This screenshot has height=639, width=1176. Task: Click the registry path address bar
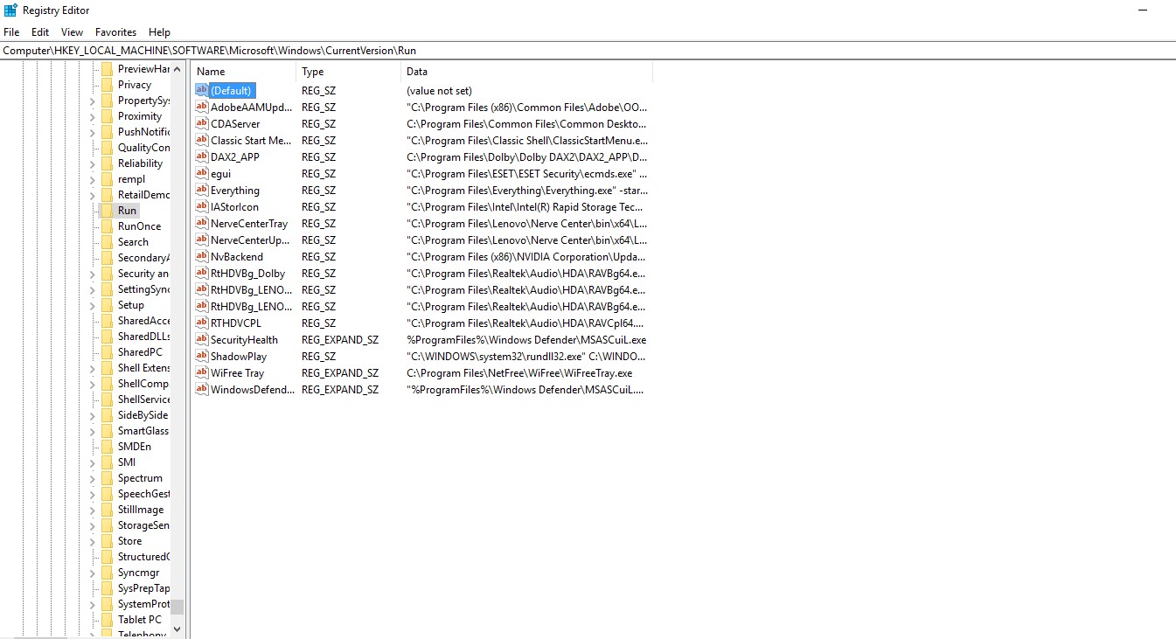point(588,50)
